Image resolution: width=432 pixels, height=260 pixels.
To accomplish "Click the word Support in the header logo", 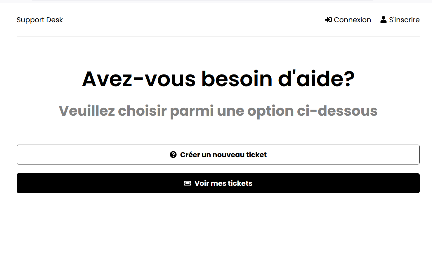I will click(x=31, y=20).
